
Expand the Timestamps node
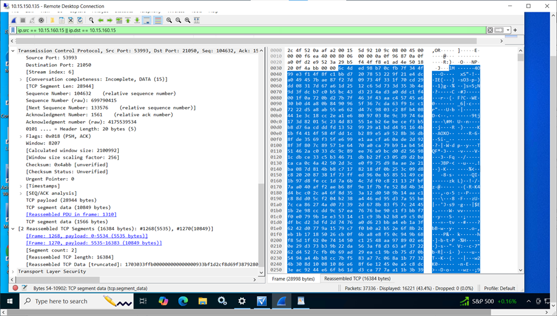pyautogui.click(x=21, y=186)
